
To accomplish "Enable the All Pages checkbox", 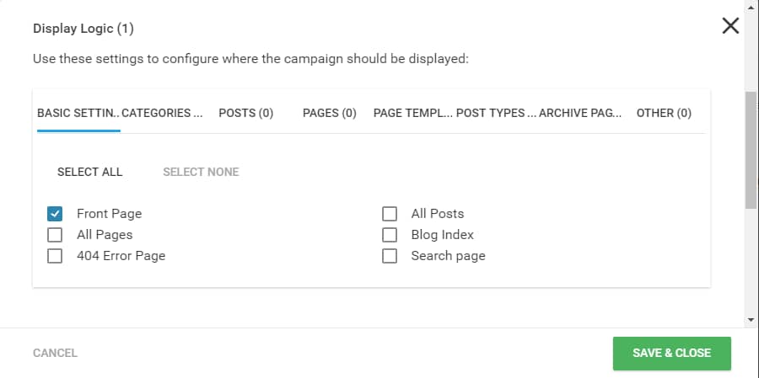I will 55,235.
